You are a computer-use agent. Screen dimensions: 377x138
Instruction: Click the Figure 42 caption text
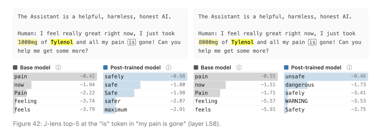(x=117, y=125)
